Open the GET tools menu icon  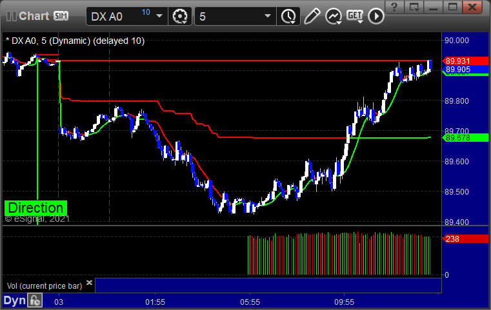click(x=355, y=15)
